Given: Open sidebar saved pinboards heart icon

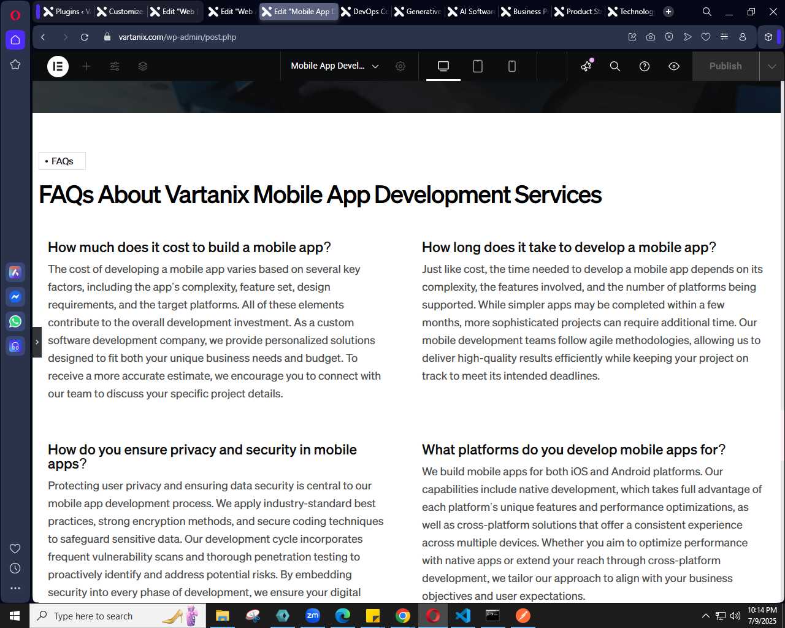Looking at the screenshot, I should click(15, 548).
